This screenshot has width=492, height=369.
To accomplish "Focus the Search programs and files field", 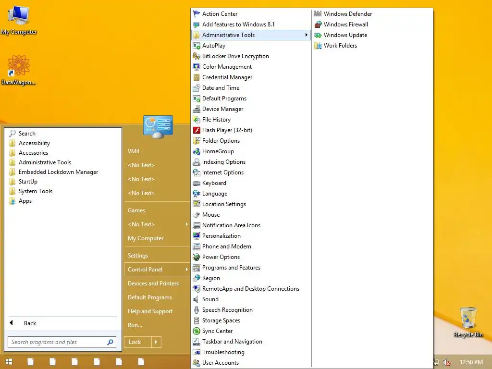I will (x=62, y=342).
